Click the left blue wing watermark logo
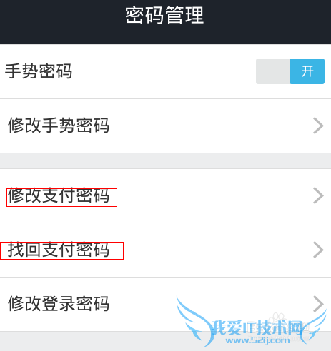 (x=194, y=321)
